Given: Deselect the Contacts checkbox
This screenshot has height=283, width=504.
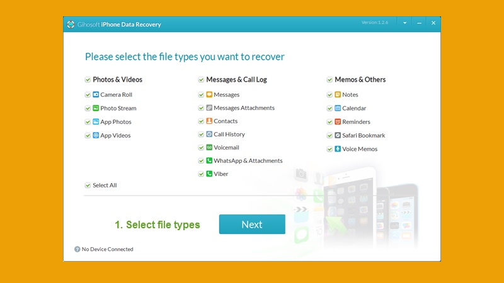Looking at the screenshot, I should click(x=201, y=121).
